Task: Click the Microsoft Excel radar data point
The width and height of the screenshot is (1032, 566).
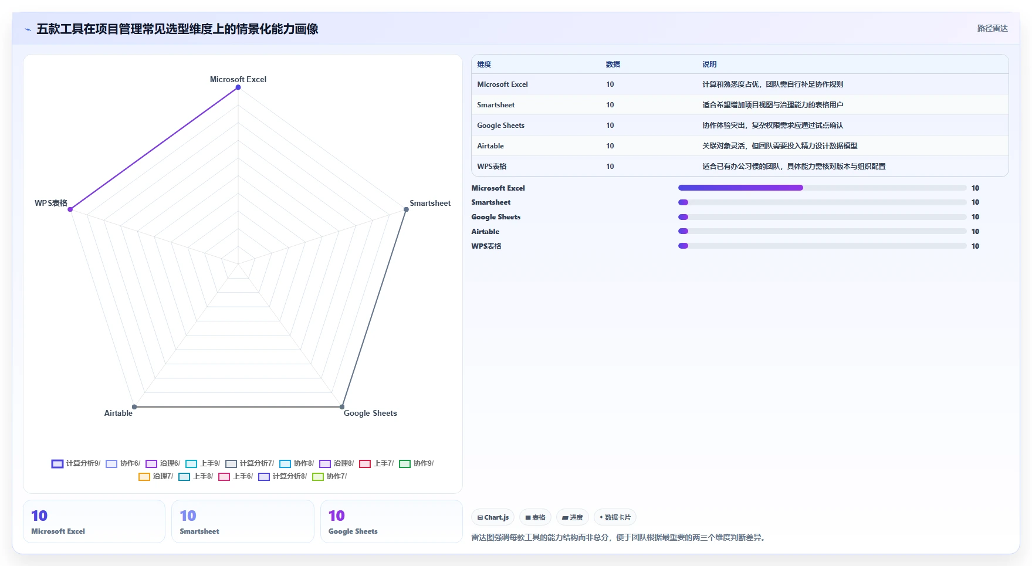Action: (238, 87)
